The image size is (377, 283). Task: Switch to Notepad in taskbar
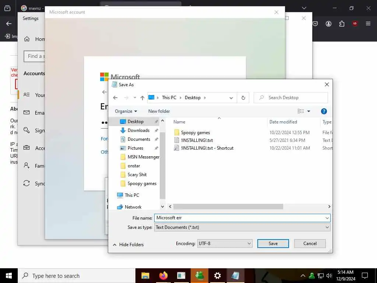235,276
